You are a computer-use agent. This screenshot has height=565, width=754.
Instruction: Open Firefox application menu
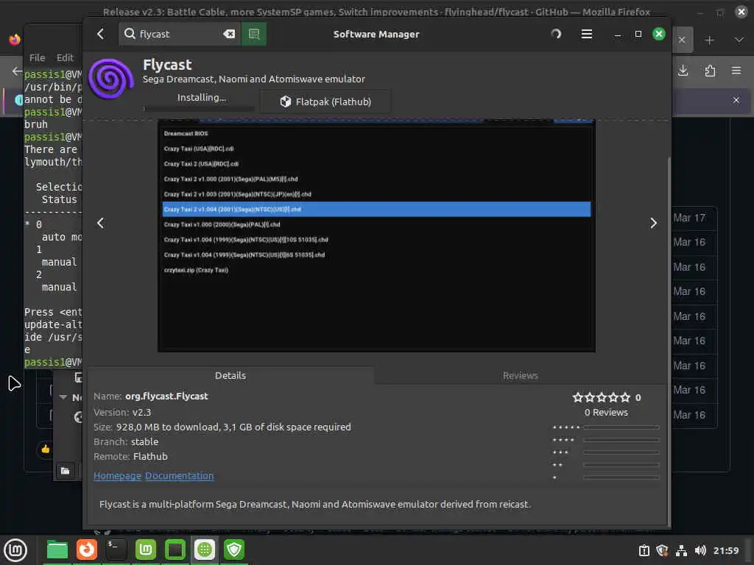(x=736, y=71)
